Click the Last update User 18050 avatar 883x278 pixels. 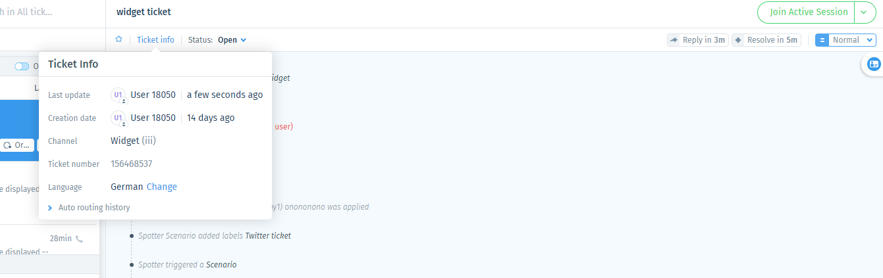tap(119, 95)
